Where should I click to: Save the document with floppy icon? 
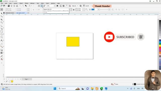[x=9, y=6]
